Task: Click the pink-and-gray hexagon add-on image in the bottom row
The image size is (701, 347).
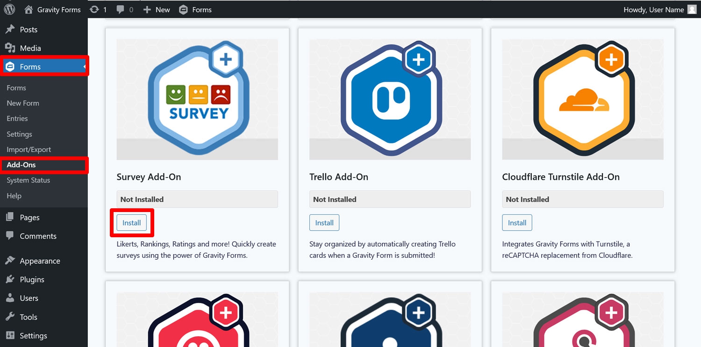Action: [x=583, y=319]
